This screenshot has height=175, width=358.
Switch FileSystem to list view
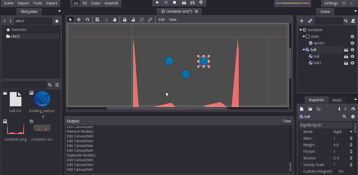(x=57, y=85)
